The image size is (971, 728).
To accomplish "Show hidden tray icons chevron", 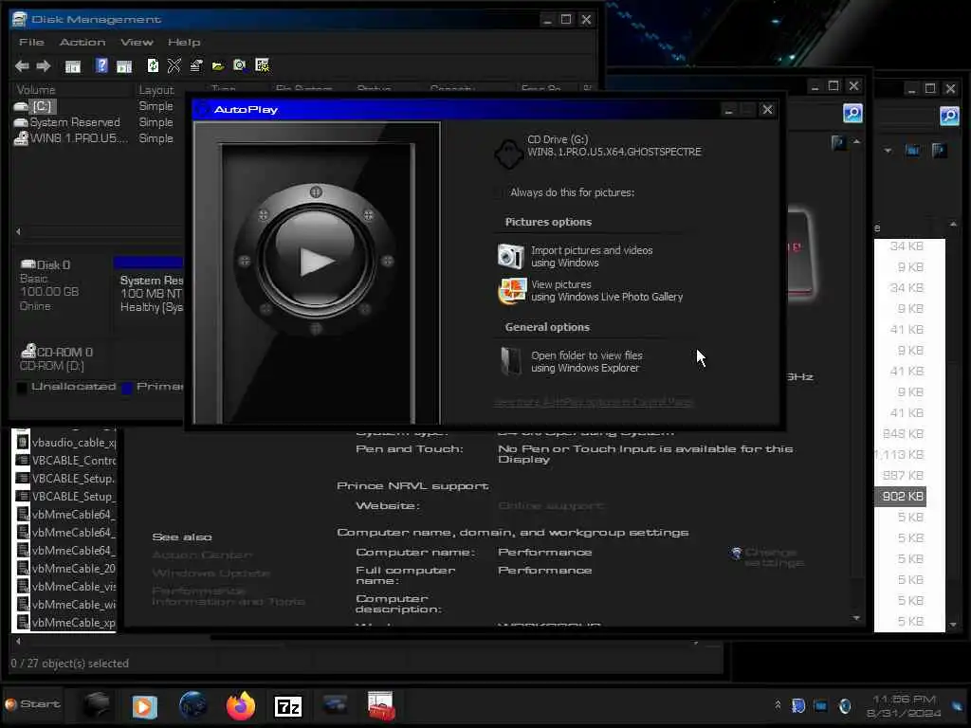I will point(778,704).
